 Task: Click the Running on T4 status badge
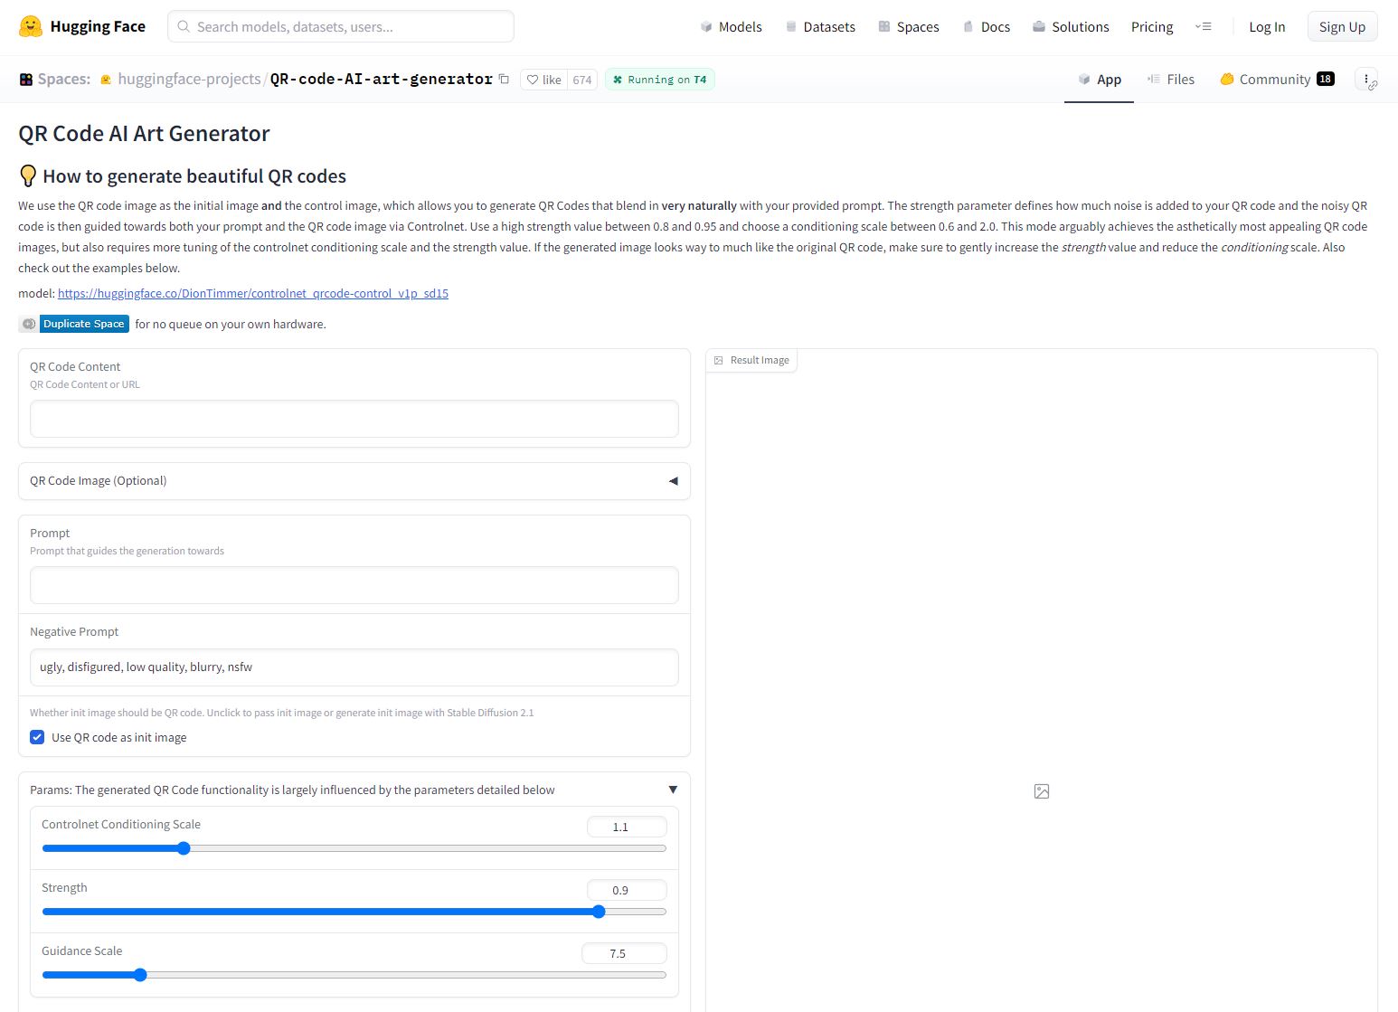coord(660,80)
